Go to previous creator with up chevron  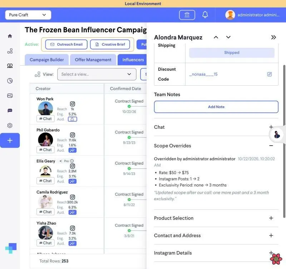pos(216,37)
